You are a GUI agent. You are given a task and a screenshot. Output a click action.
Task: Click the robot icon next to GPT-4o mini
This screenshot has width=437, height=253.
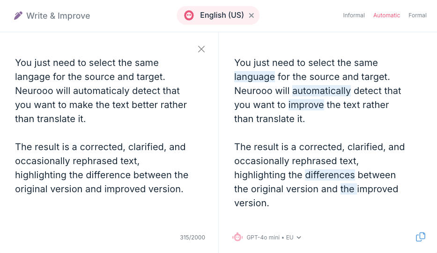[x=237, y=237]
